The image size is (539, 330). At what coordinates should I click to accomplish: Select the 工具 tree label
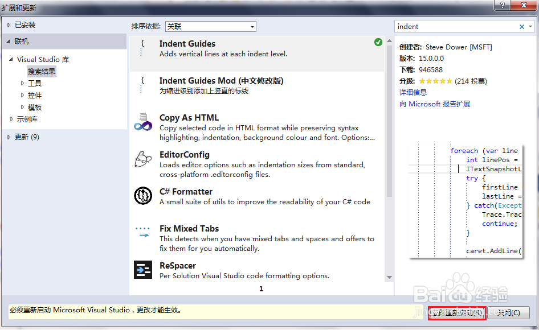pyautogui.click(x=35, y=83)
